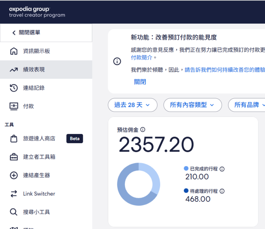Click the shopping bag icon for 旅遊達人商店
The width and height of the screenshot is (265, 229).
(x=14, y=138)
